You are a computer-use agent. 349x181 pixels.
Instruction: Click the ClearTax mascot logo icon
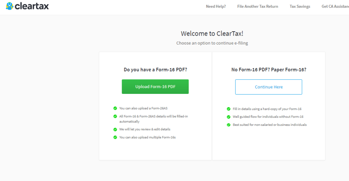point(10,6)
